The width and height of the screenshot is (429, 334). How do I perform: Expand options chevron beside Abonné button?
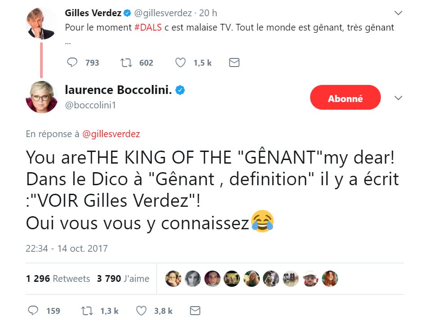[398, 98]
